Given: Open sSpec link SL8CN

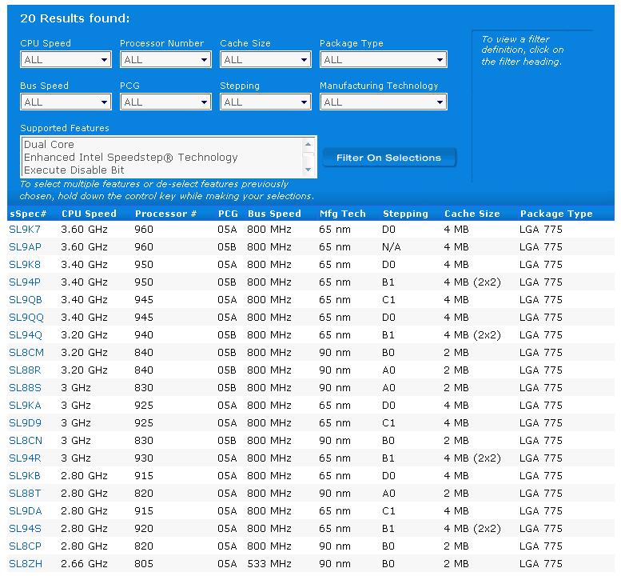Looking at the screenshot, I should [26, 441].
